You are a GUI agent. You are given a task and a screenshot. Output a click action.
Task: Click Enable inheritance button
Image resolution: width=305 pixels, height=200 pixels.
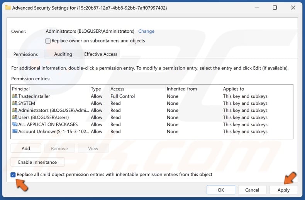(x=37, y=162)
